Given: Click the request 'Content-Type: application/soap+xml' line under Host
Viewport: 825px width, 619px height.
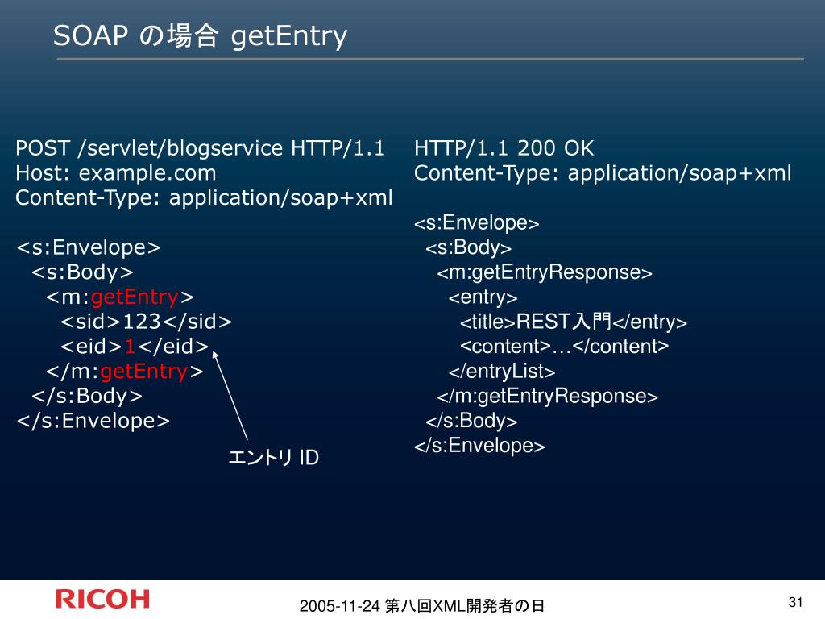Looking at the screenshot, I should tap(204, 198).
